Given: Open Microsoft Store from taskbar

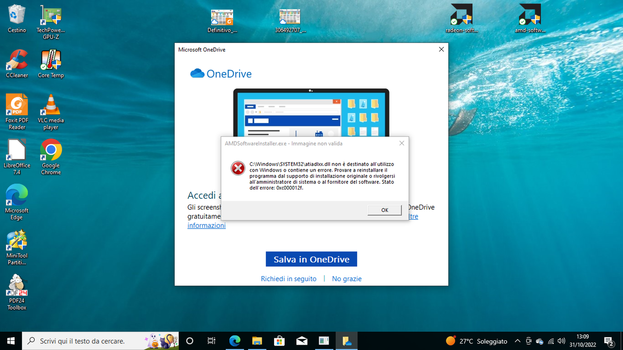Looking at the screenshot, I should coord(279,341).
